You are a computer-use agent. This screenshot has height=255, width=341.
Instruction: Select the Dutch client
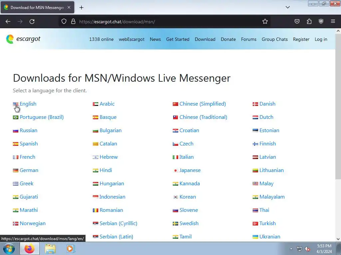266,117
